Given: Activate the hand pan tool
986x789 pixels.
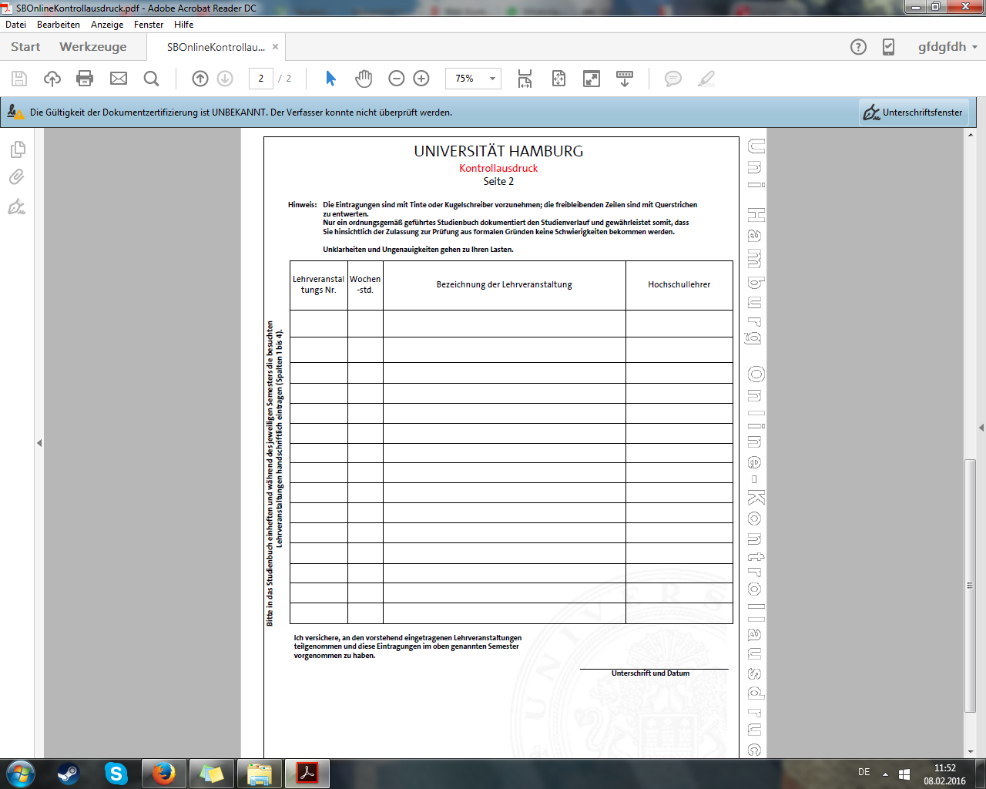Looking at the screenshot, I should click(x=364, y=79).
